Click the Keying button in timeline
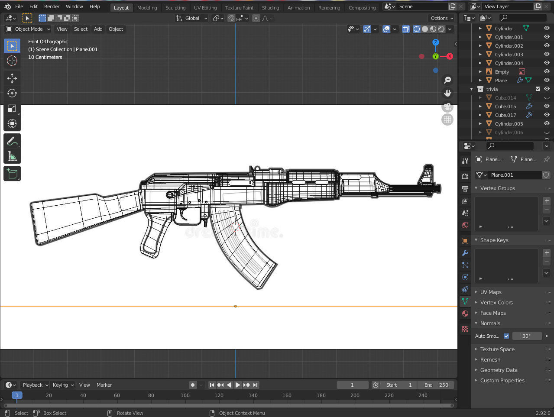Image resolution: width=554 pixels, height=417 pixels. tap(62, 385)
